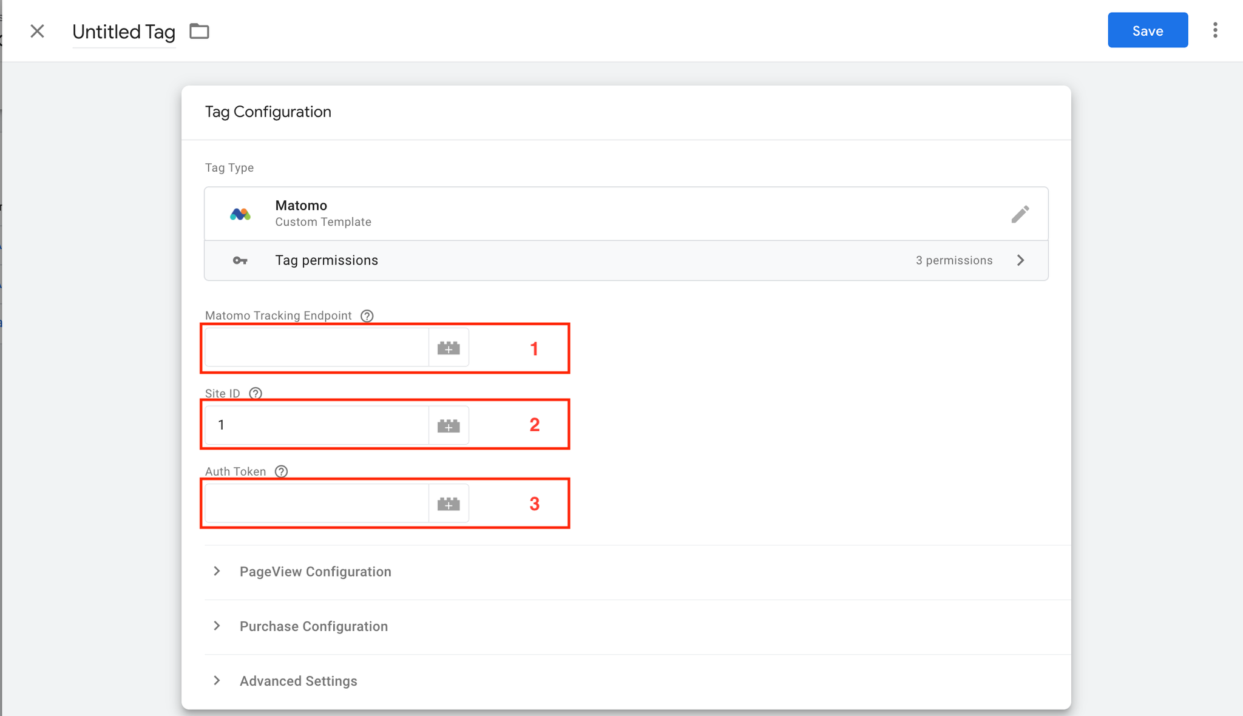This screenshot has width=1243, height=716.
Task: Focus the Matomo Tracking Endpoint input field
Action: [x=317, y=348]
